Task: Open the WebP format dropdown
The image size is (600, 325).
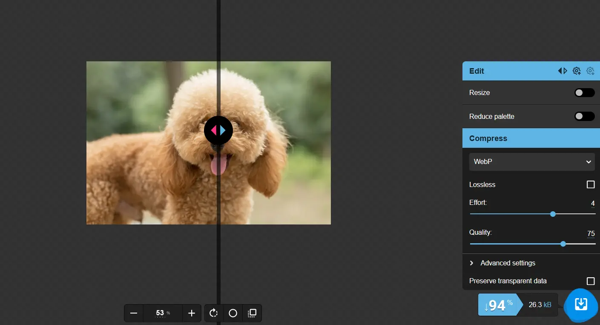Action: (532, 162)
